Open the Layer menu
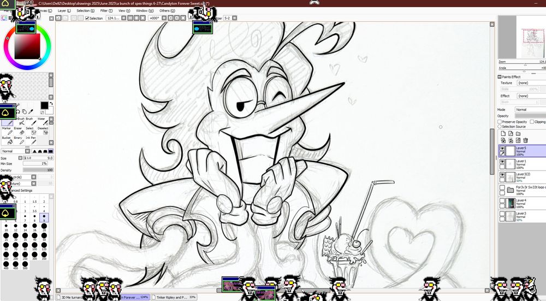The height and width of the screenshot is (301, 546). tap(64, 11)
